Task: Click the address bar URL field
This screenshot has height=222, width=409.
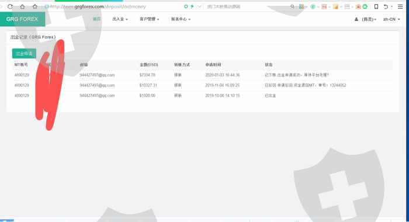Action: click(112, 6)
